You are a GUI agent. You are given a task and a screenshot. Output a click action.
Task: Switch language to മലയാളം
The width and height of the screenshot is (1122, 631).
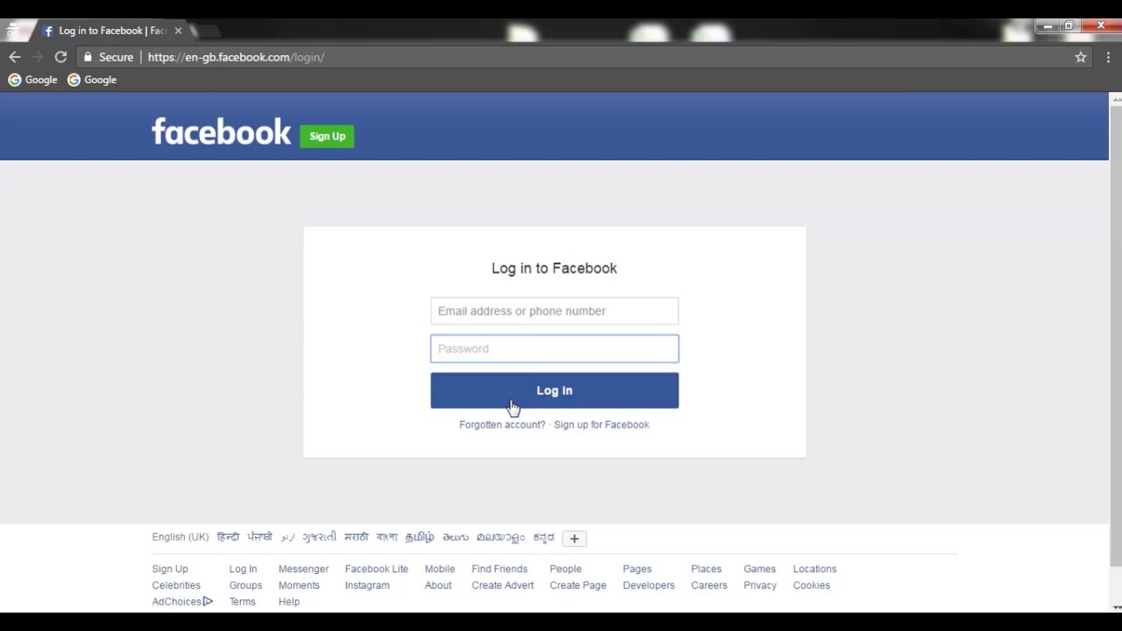(x=501, y=537)
